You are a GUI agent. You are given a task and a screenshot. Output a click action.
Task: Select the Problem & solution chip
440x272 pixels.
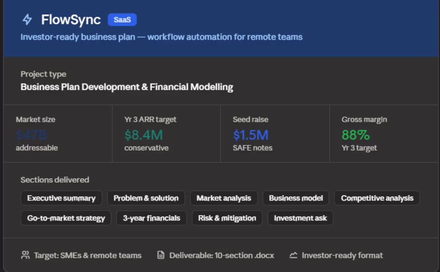(146, 198)
